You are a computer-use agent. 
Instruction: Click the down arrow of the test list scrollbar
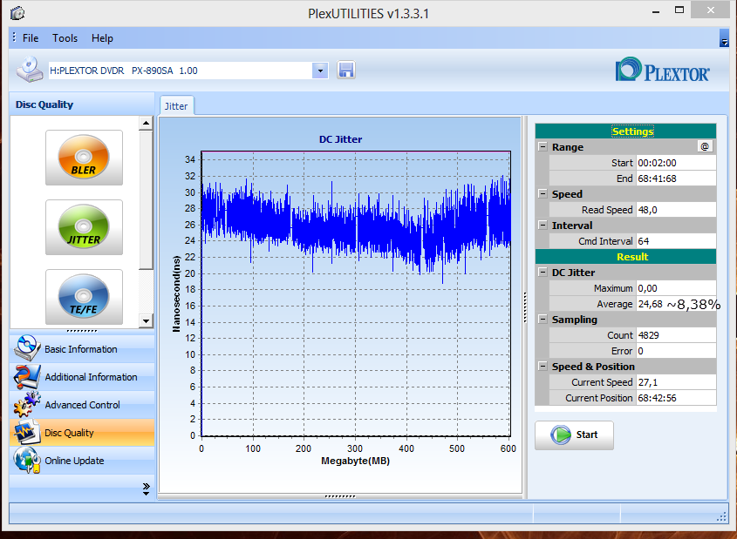click(x=147, y=320)
